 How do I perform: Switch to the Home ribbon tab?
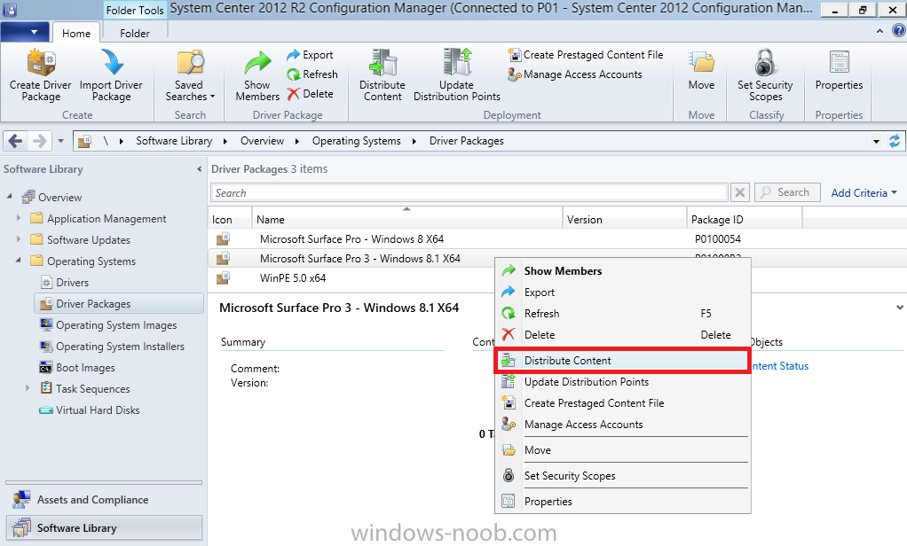pos(76,33)
